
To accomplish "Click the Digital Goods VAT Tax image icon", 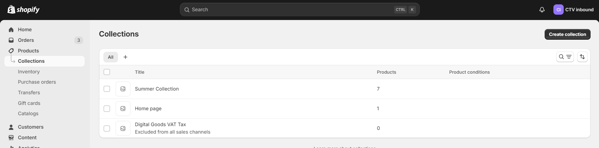I will tap(123, 128).
